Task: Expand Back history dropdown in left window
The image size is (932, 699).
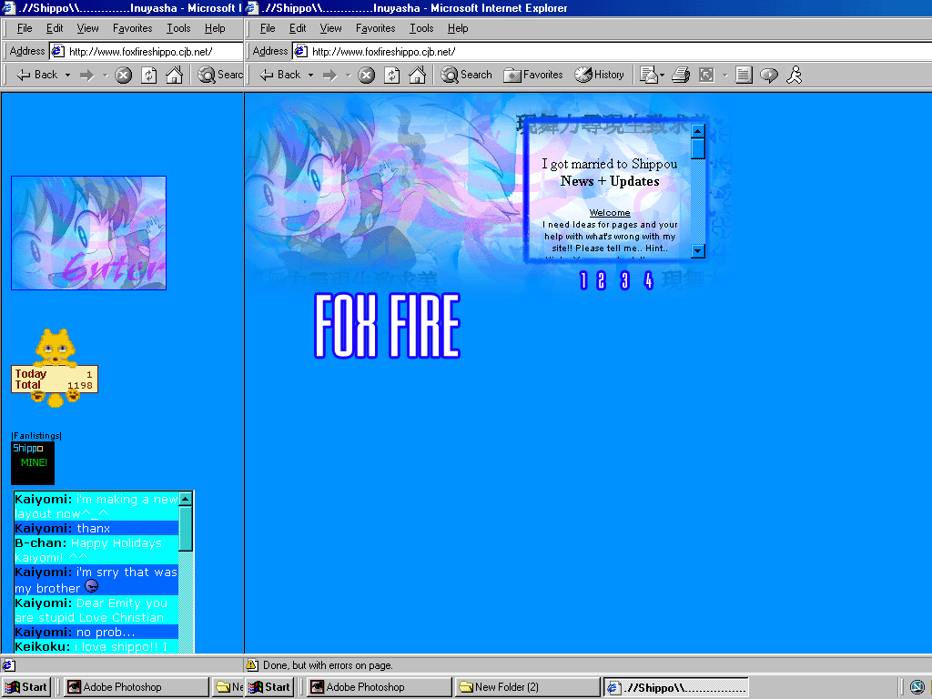Action: coord(67,75)
